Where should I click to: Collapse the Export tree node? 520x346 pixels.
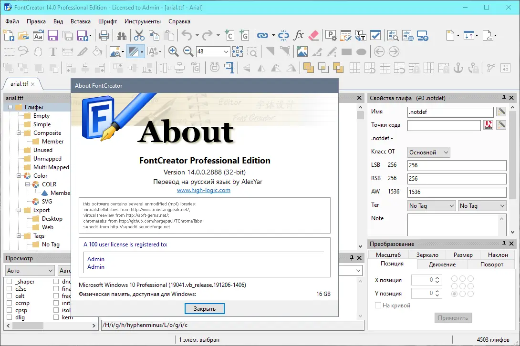point(19,210)
